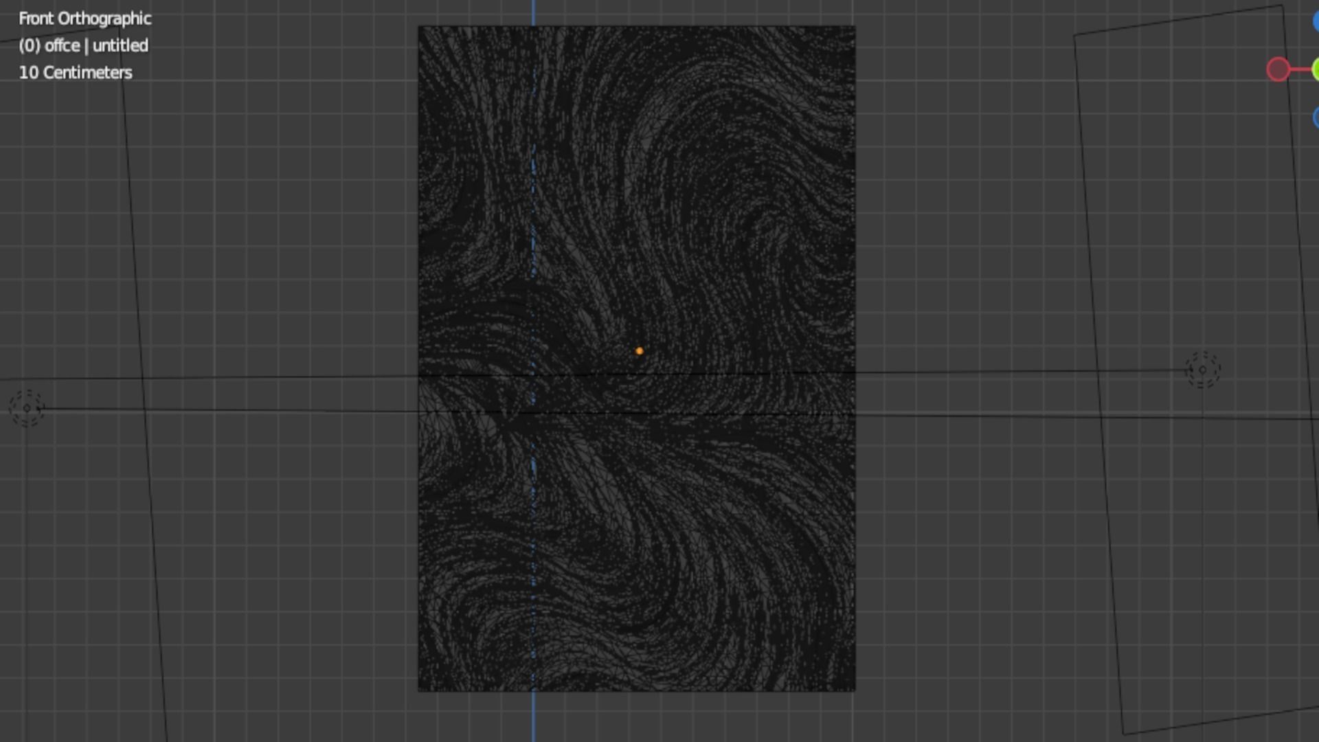Click the hollow blue negative Z gizmo circle
1319x742 pixels.
pos(1316,117)
